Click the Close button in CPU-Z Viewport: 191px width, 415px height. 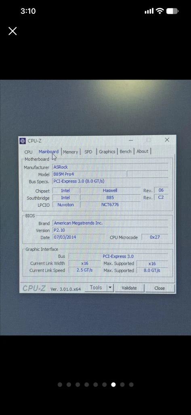click(160, 288)
